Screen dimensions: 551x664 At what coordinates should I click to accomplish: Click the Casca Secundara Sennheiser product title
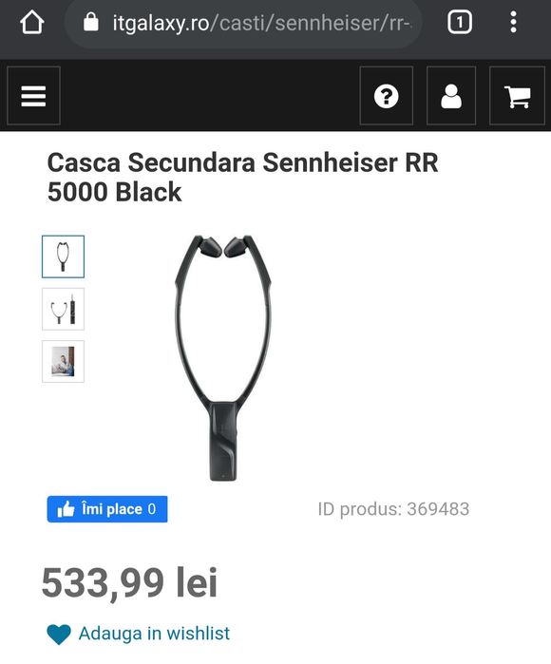pyautogui.click(x=242, y=177)
